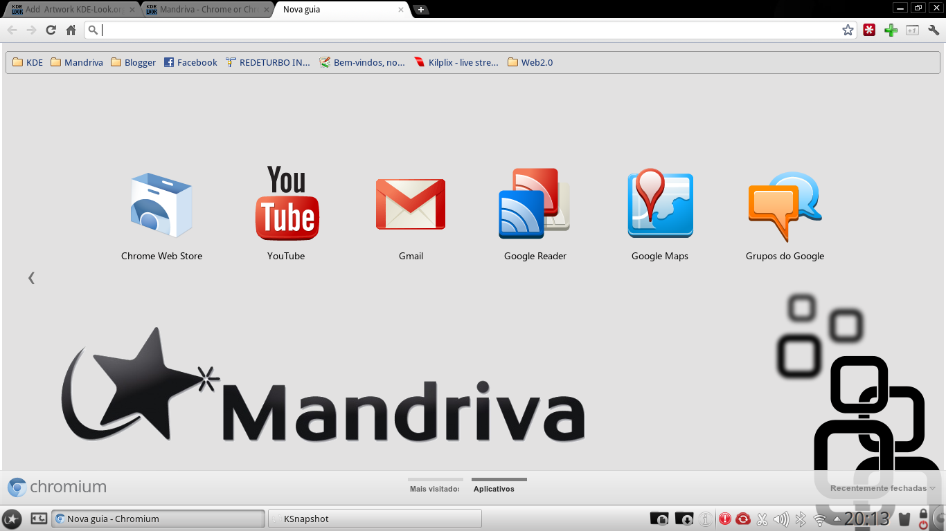This screenshot has width=946, height=531.
Task: Open the Wi-Fi network tray icon
Action: point(820,520)
